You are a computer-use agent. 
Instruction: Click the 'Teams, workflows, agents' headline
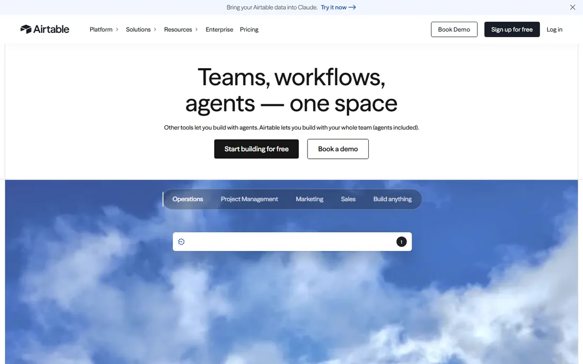coord(291,90)
